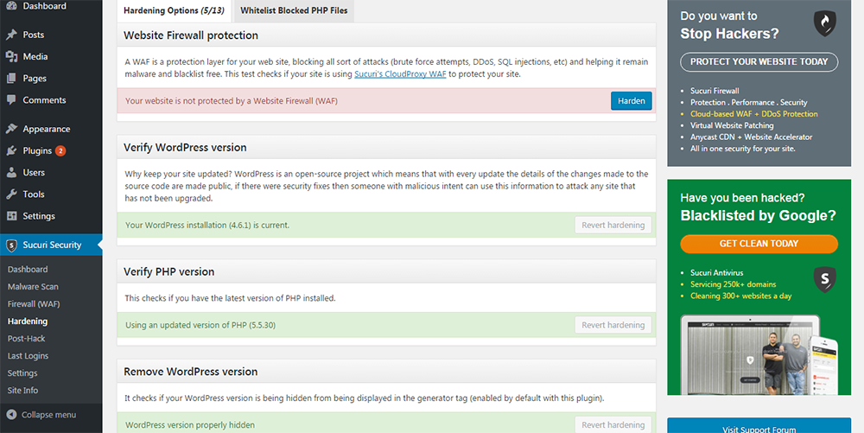Viewport: 864px width, 433px height.
Task: Open Firewall (WAF) submenu item
Action: point(34,304)
